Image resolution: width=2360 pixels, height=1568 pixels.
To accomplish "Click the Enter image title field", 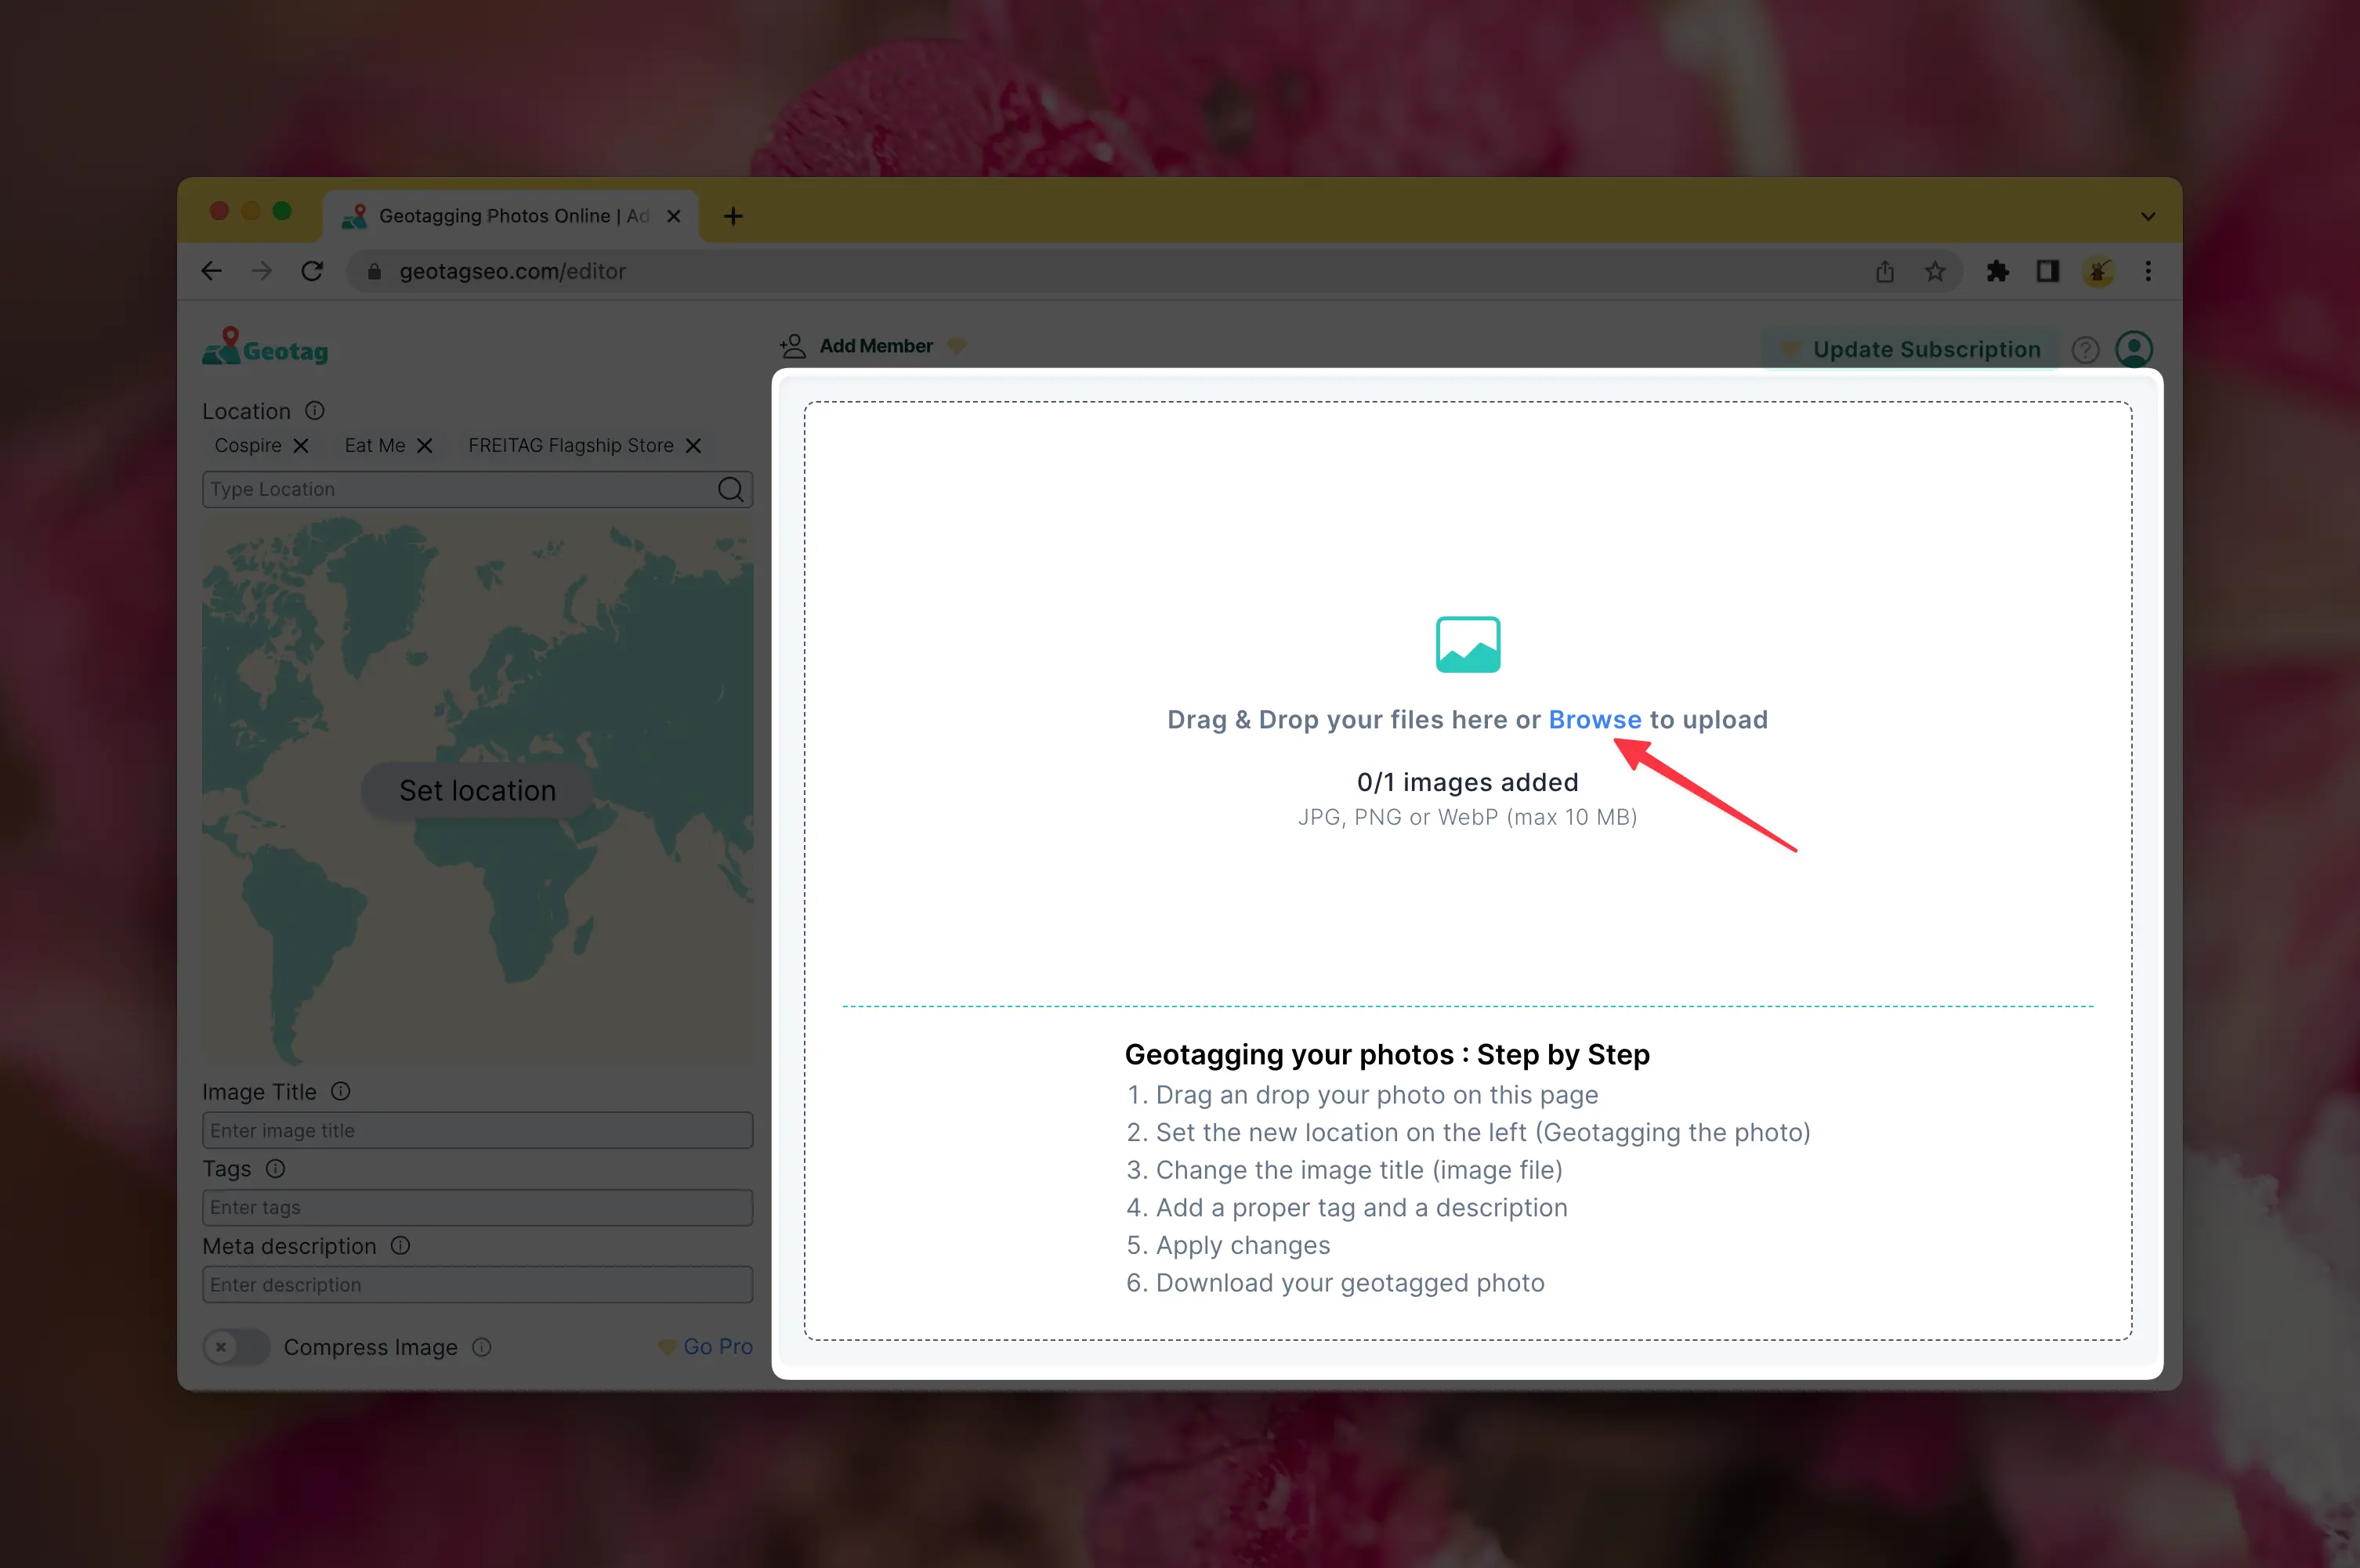I will [x=478, y=1130].
